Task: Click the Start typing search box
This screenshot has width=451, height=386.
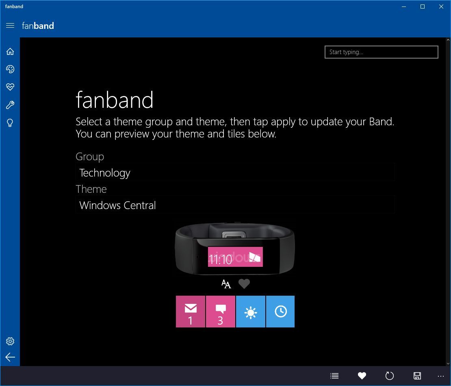Action: click(382, 52)
